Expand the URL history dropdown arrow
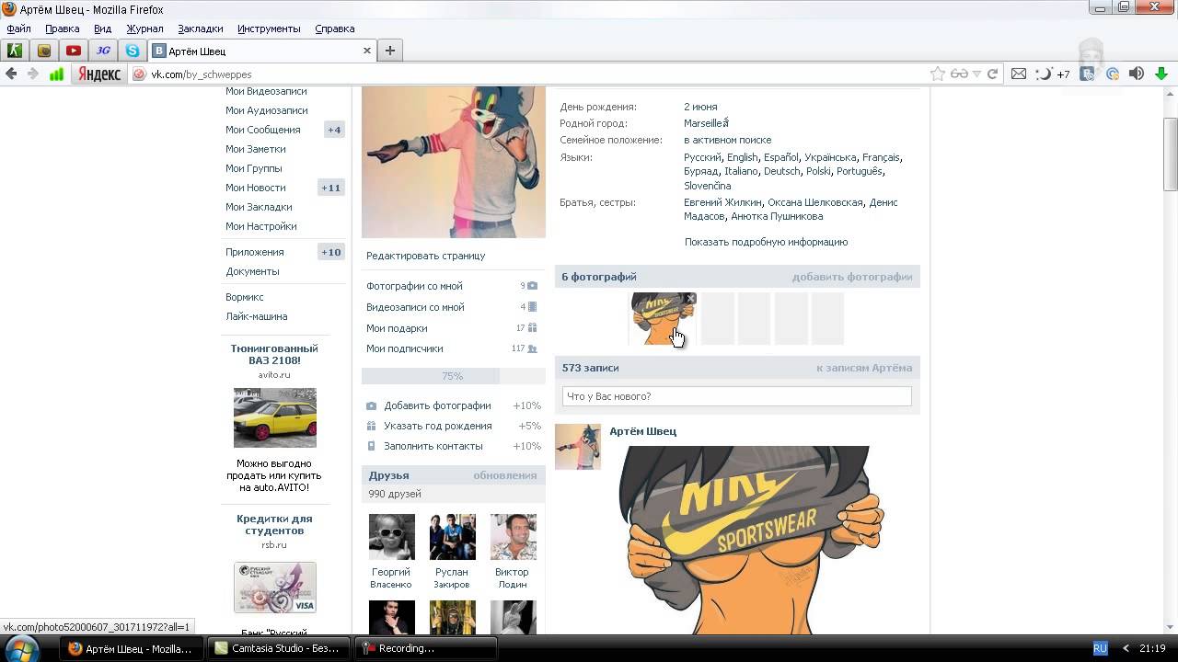This screenshot has height=662, width=1178. 976,74
